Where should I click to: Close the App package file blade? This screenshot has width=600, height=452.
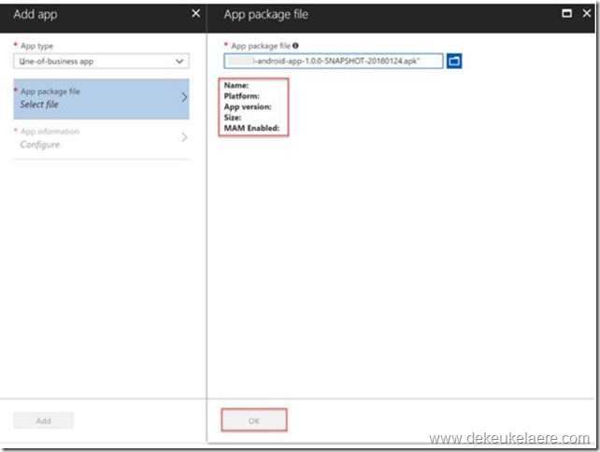click(x=587, y=14)
